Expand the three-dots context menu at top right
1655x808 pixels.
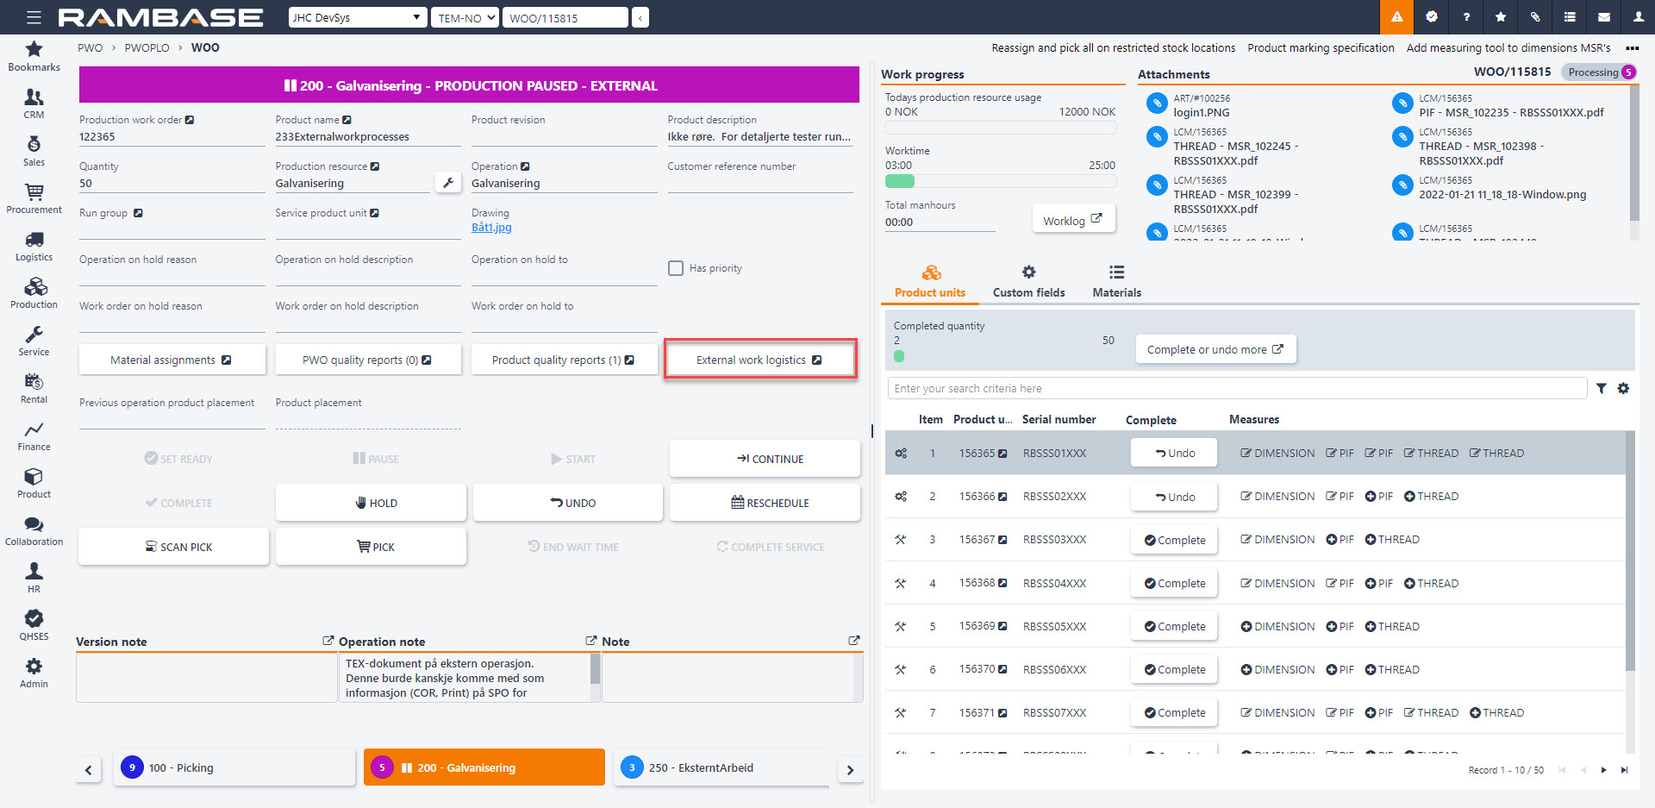coord(1632,48)
